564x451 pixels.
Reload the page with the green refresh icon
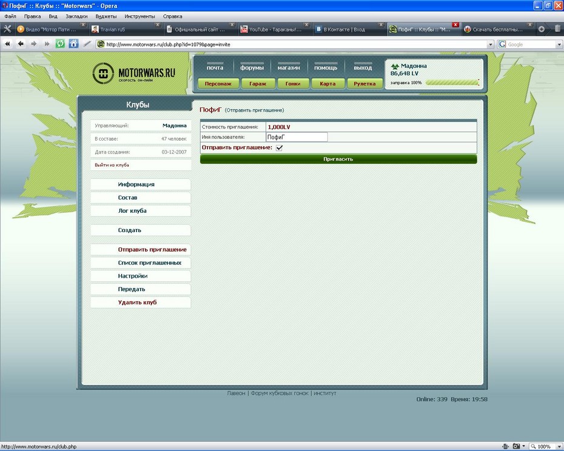tap(60, 44)
